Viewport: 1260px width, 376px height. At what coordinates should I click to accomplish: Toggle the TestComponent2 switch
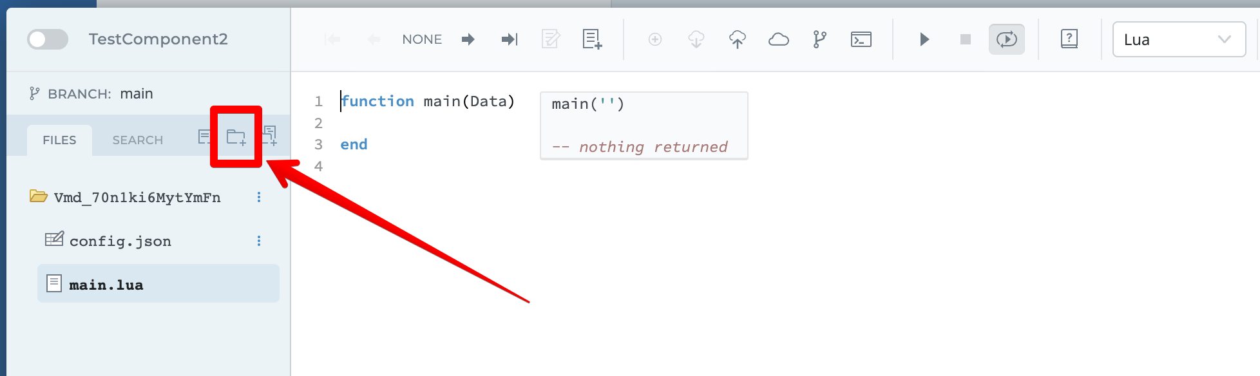48,39
